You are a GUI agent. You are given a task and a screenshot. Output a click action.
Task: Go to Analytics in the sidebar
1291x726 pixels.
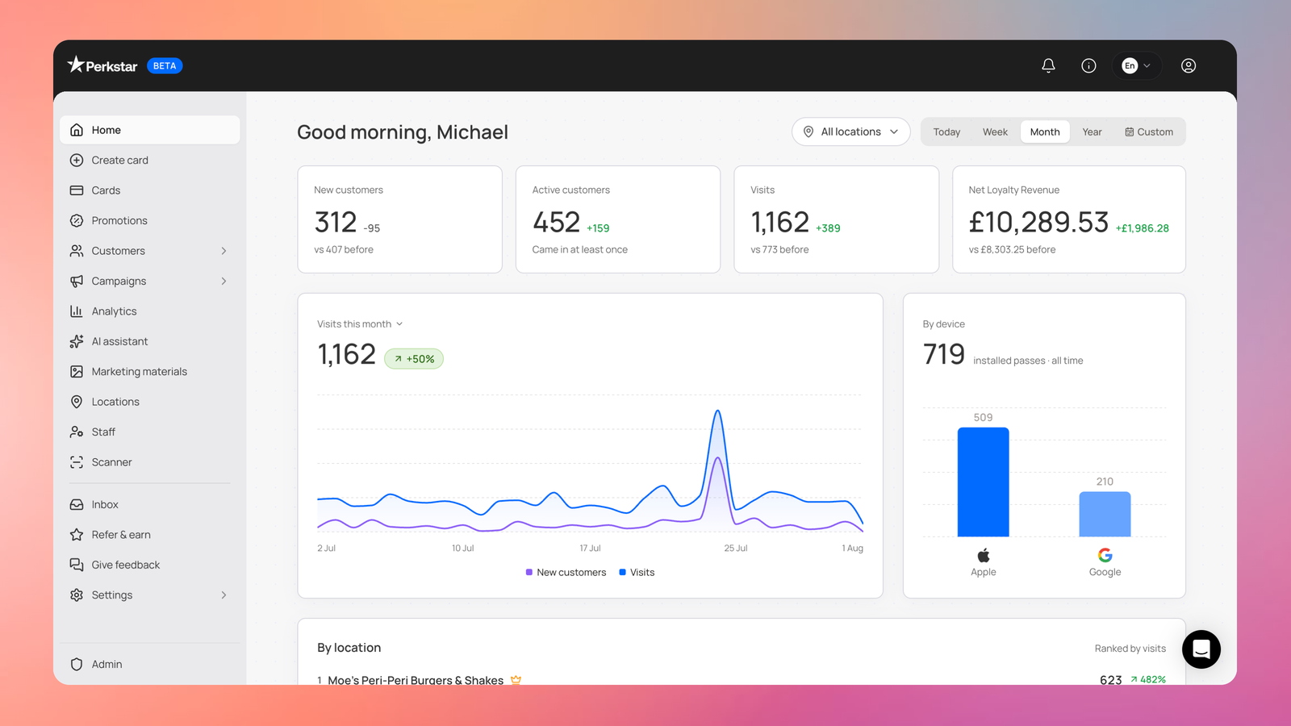point(150,311)
